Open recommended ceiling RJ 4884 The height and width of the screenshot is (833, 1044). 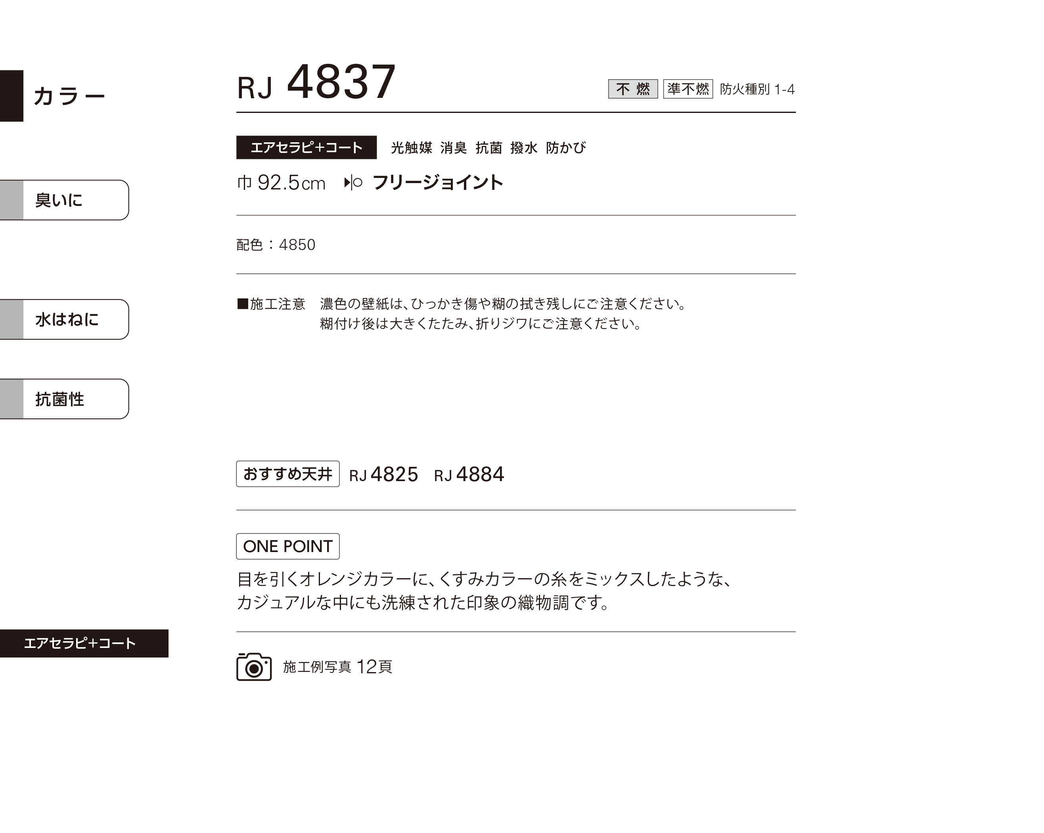tap(469, 474)
